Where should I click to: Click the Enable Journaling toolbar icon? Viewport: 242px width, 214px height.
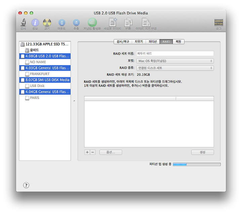[92, 23]
